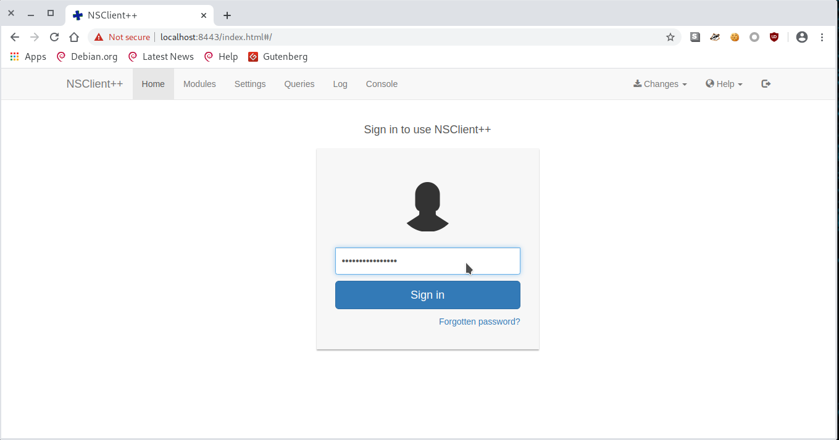Expand the Changes dropdown

point(660,84)
